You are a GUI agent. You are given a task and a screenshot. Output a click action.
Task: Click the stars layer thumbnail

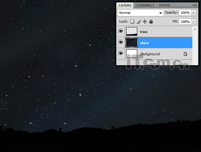[x=132, y=42]
